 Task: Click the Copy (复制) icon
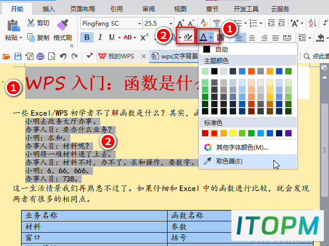[x=31, y=37]
